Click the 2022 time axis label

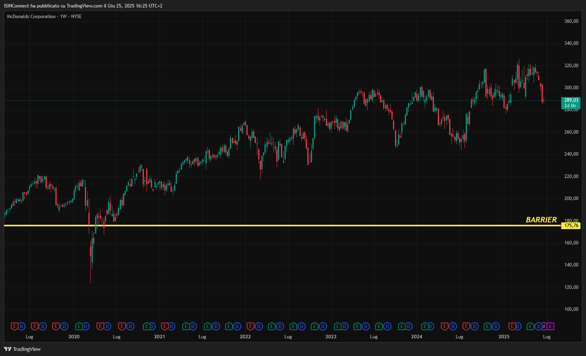(x=245, y=337)
